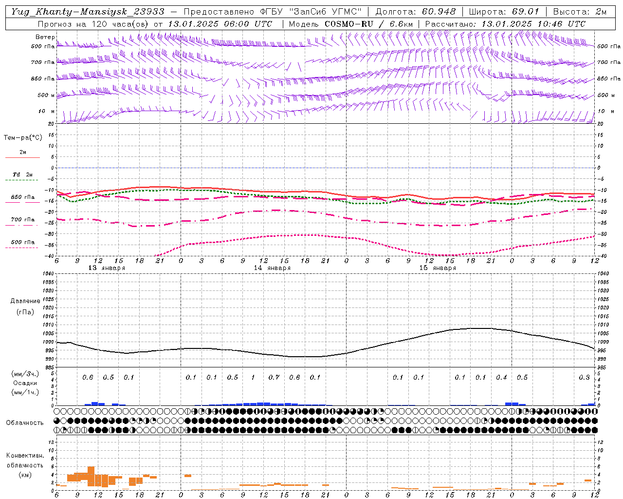Click the precipitation value 0.7
The height and width of the screenshot is (499, 623).
pyautogui.click(x=274, y=377)
